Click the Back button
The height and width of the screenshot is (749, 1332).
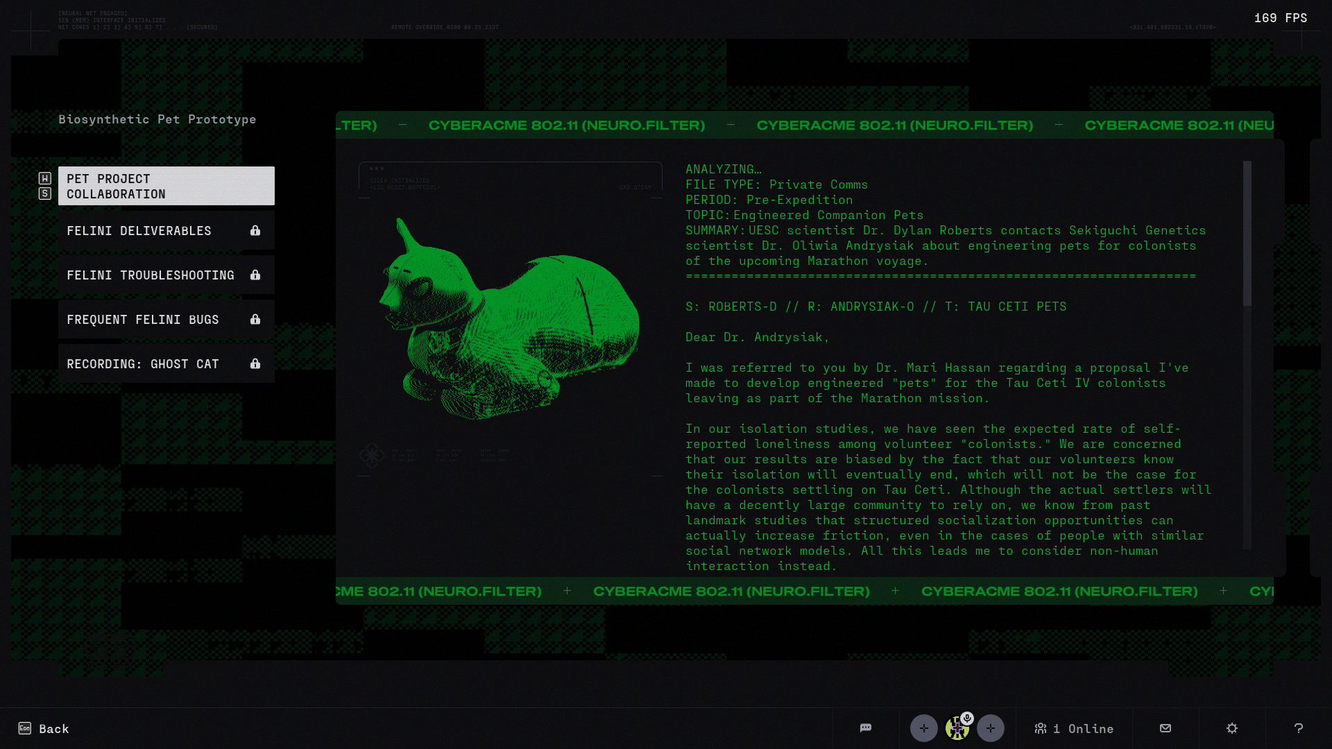[x=53, y=728]
